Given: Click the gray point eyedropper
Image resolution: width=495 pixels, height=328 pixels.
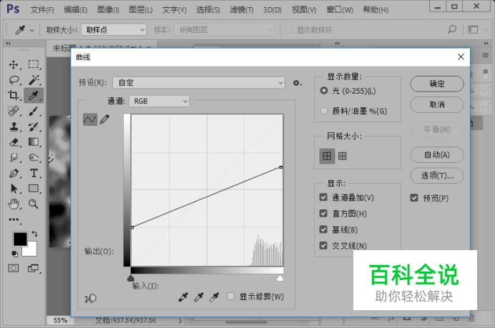Looking at the screenshot, I should (x=198, y=297).
